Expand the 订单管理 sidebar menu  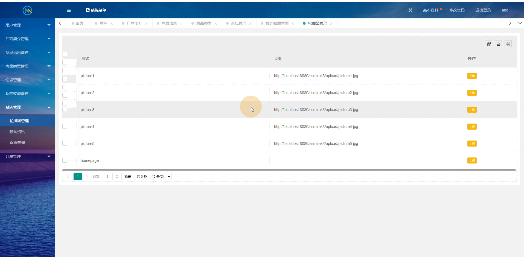(27, 156)
